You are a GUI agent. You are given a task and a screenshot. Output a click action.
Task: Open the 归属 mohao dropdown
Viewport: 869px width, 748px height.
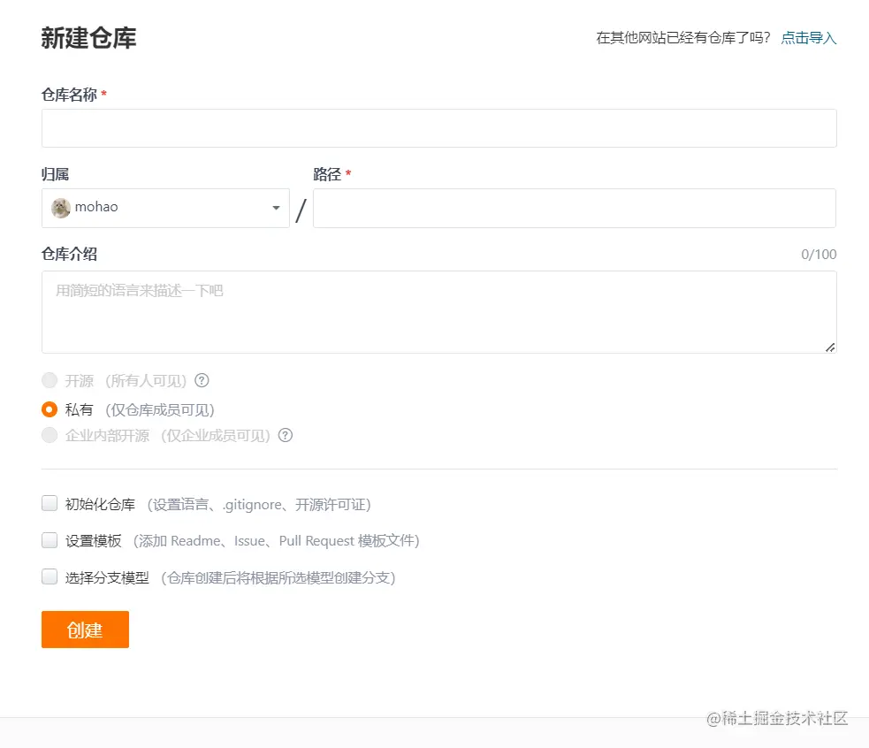165,208
